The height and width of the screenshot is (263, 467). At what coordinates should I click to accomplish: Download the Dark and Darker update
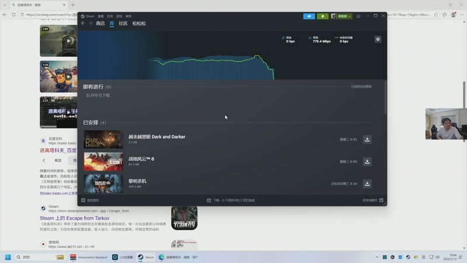point(367,139)
